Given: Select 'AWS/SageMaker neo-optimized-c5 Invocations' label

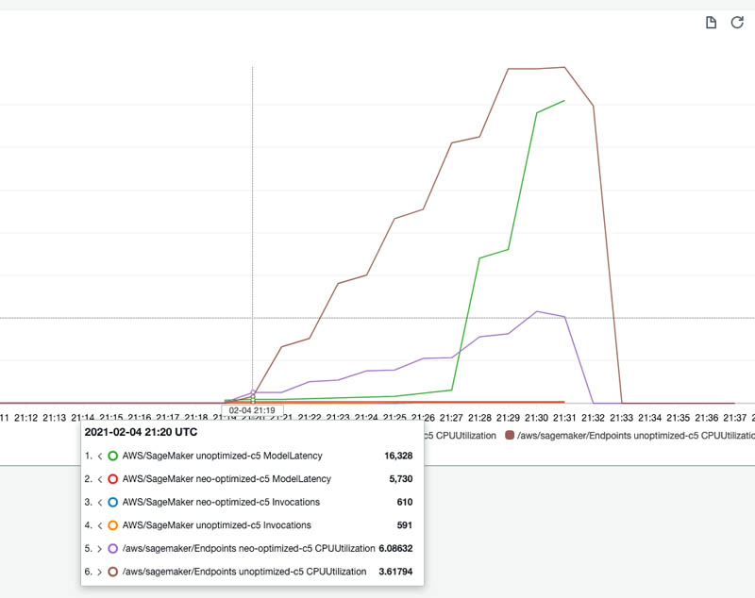Looking at the screenshot, I should point(221,502).
